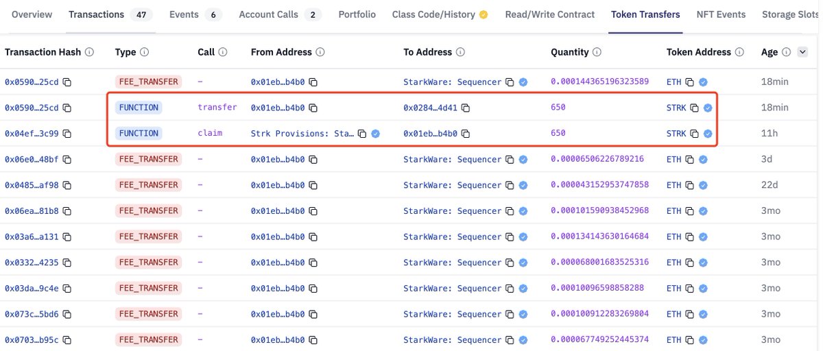Click the claim call label
This screenshot has height=351, width=823.
(x=210, y=134)
